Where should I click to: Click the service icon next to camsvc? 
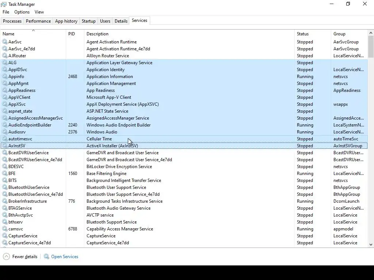(x=5, y=229)
